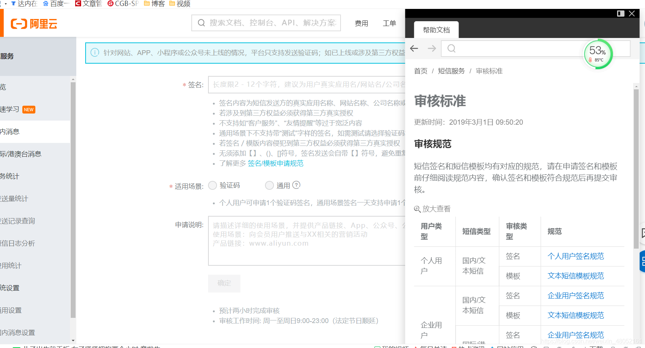Click the 预计两小时完成审核 note
The width and height of the screenshot is (645, 348).
(x=249, y=311)
